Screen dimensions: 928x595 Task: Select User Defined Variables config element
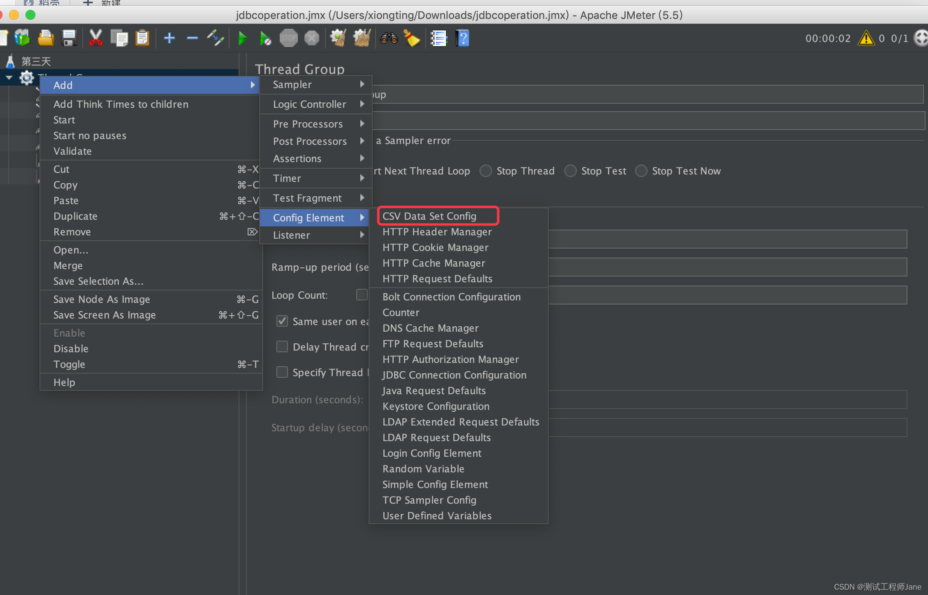(437, 515)
